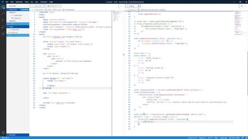Click errors and warnings status bar indicator
Viewport: 248px width, 139px height.
click(5, 138)
